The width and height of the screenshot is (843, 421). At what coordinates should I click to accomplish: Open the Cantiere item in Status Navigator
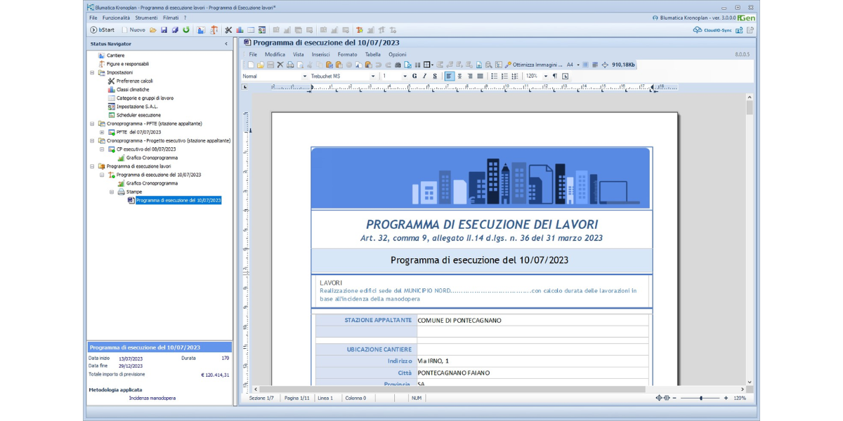(115, 55)
